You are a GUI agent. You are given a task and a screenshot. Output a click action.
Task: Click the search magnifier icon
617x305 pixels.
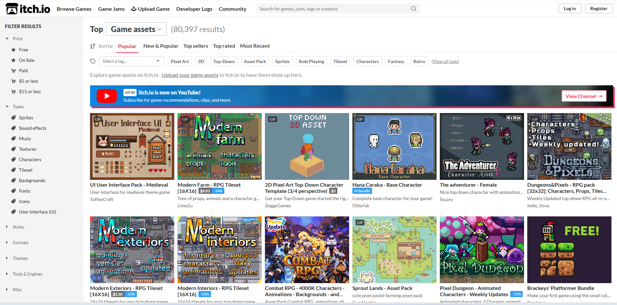point(414,9)
